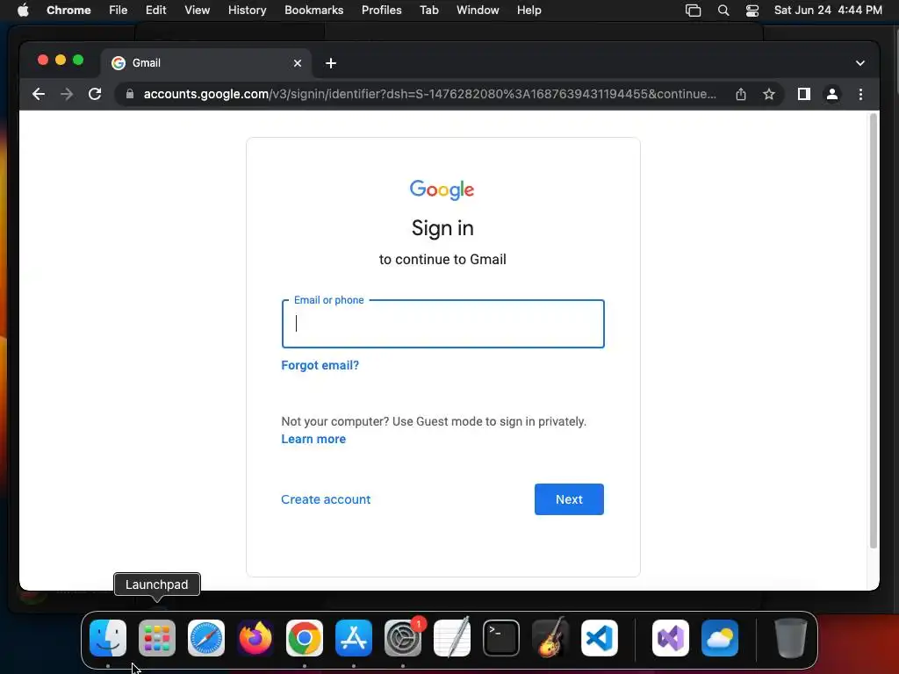The height and width of the screenshot is (674, 899).
Task: Open the History menu
Action: 247,11
